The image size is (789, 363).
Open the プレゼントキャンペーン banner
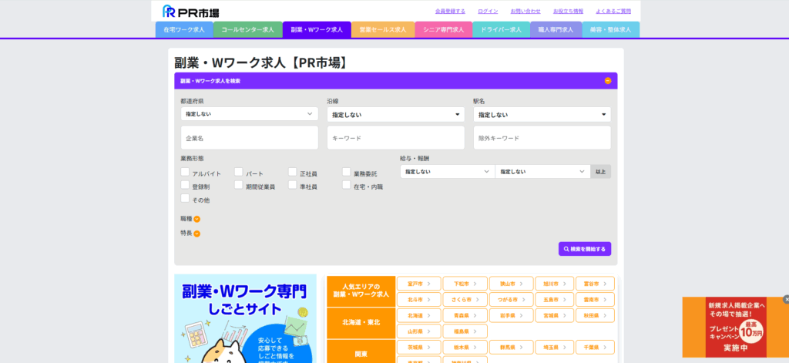734,328
